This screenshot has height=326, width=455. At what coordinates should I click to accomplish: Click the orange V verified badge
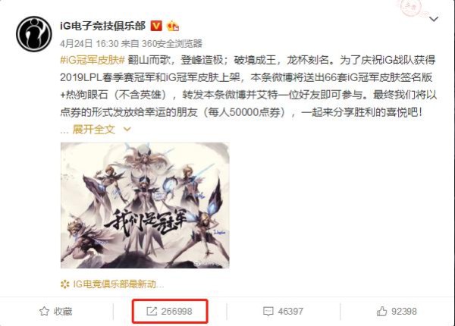point(156,26)
